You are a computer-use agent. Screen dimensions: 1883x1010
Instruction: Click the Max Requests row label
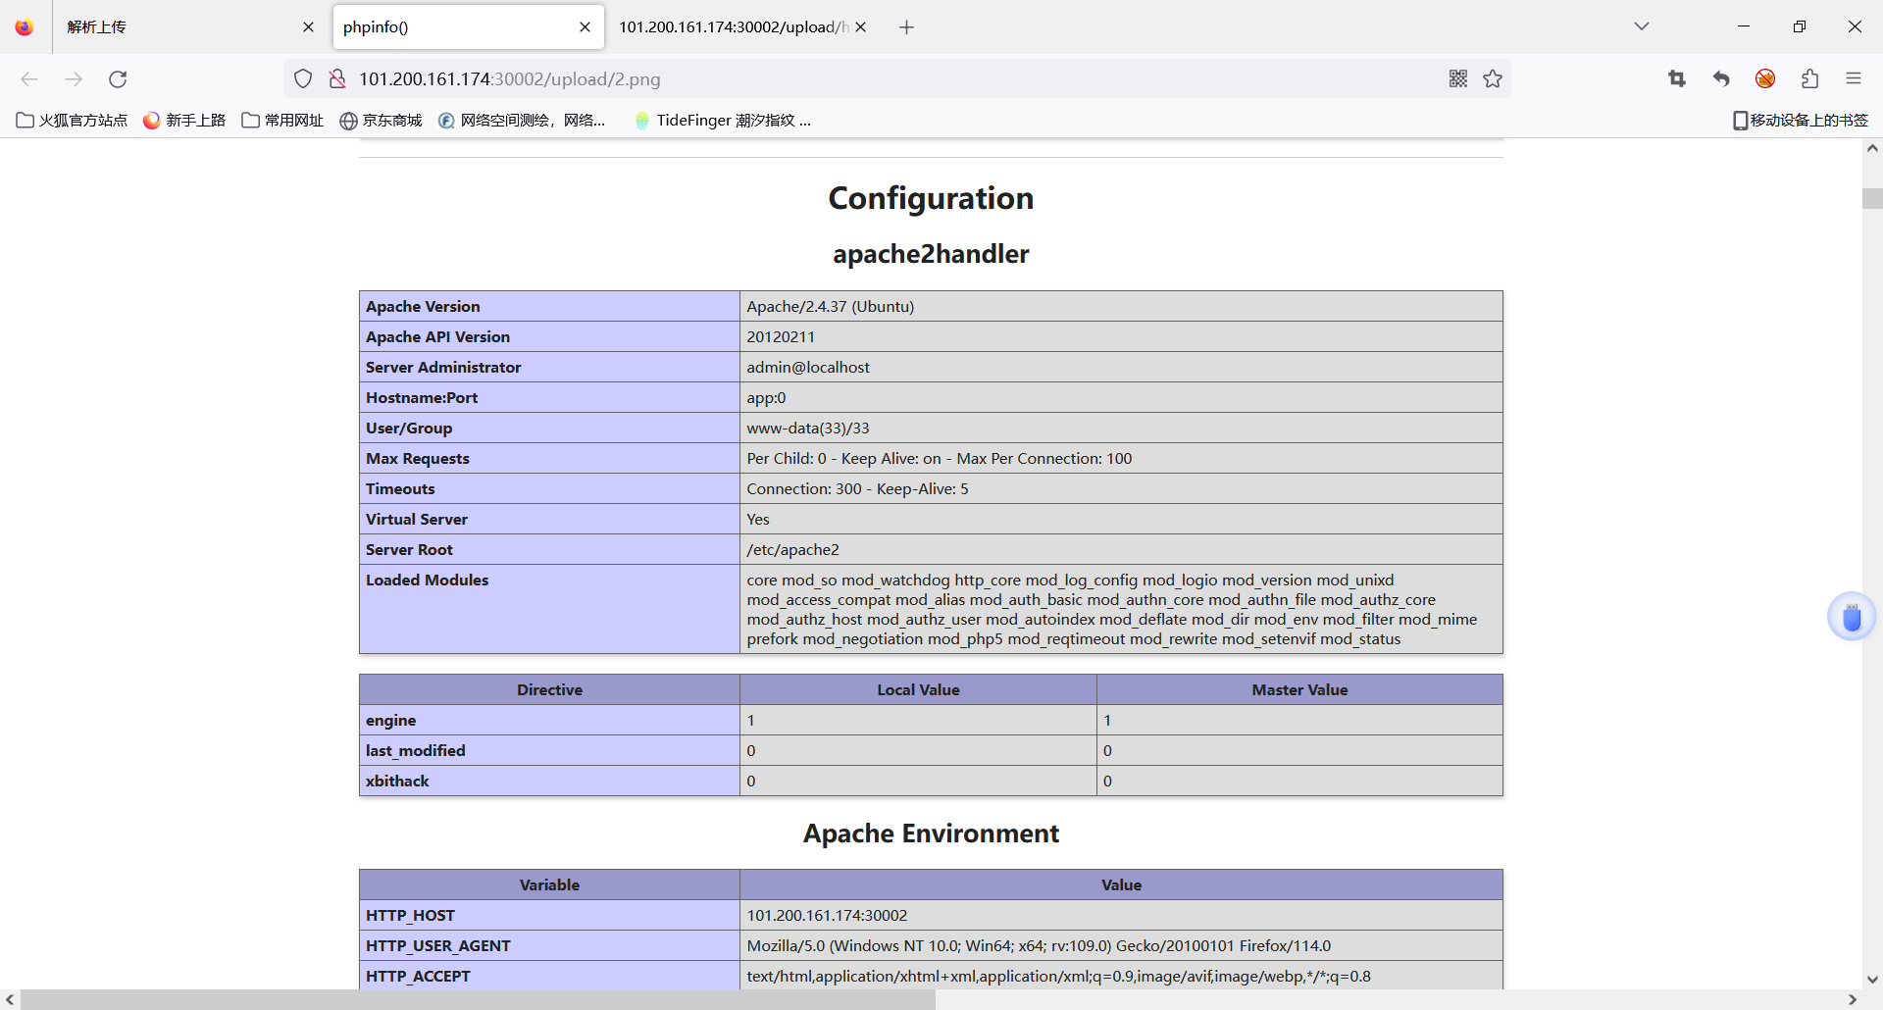(x=418, y=458)
